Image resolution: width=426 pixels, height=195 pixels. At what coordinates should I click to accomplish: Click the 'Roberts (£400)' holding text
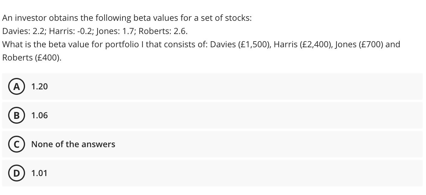point(31,57)
